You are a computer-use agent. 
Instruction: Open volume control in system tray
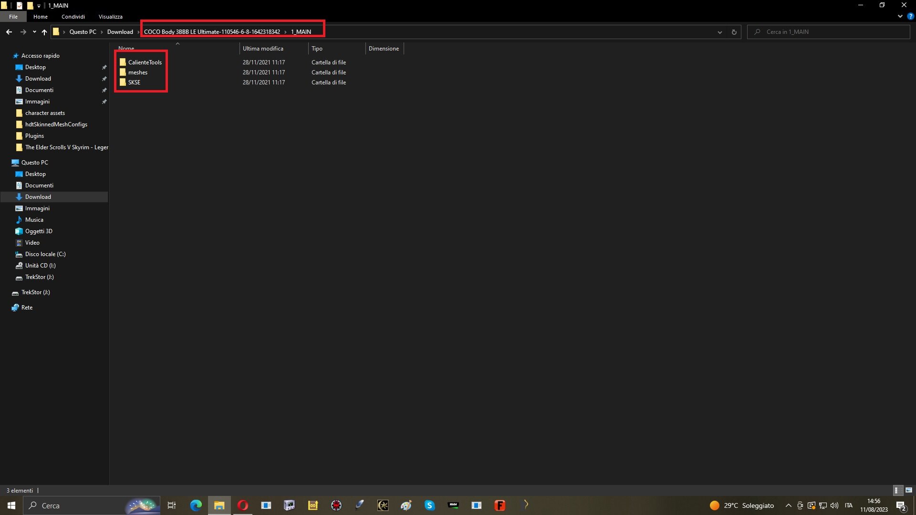(834, 505)
